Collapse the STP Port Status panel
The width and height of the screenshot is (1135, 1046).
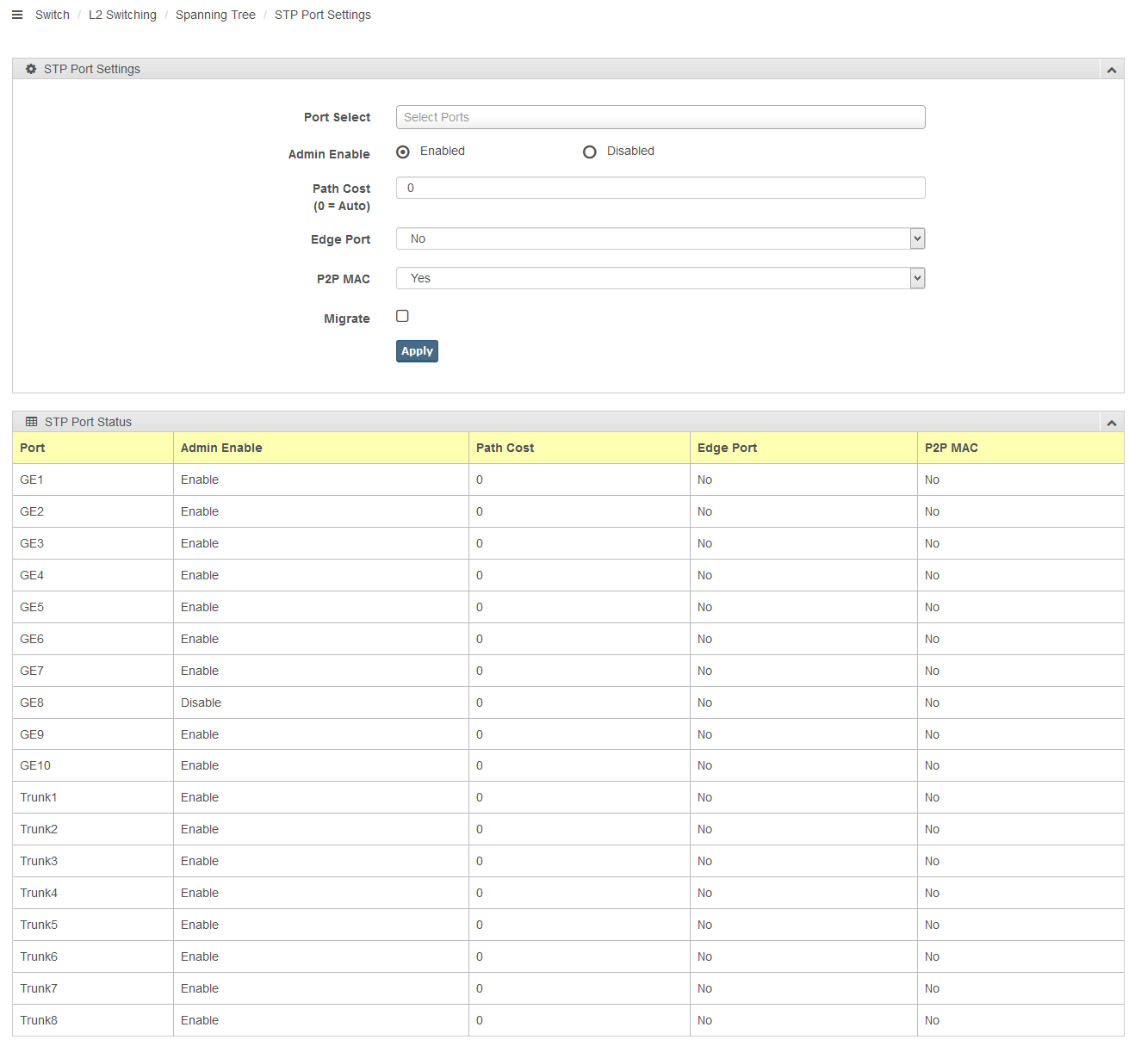click(1112, 423)
